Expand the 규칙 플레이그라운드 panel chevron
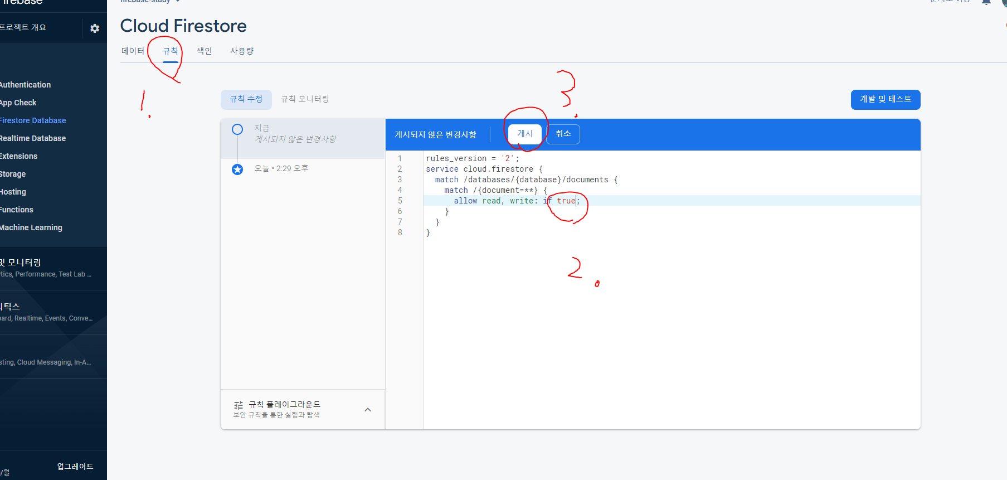The width and height of the screenshot is (1007, 480). [x=368, y=410]
